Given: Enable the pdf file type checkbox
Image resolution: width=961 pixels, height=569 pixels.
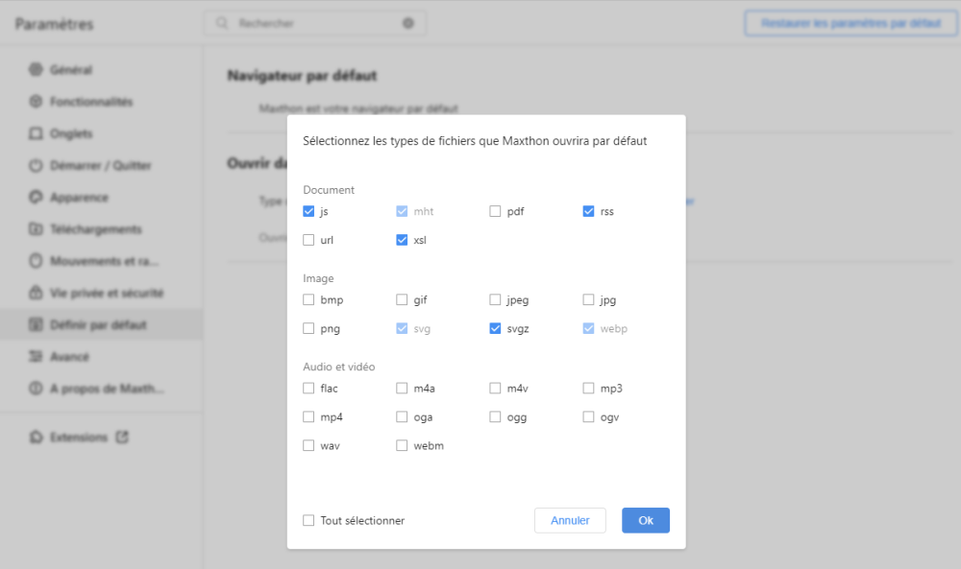Looking at the screenshot, I should tap(495, 211).
